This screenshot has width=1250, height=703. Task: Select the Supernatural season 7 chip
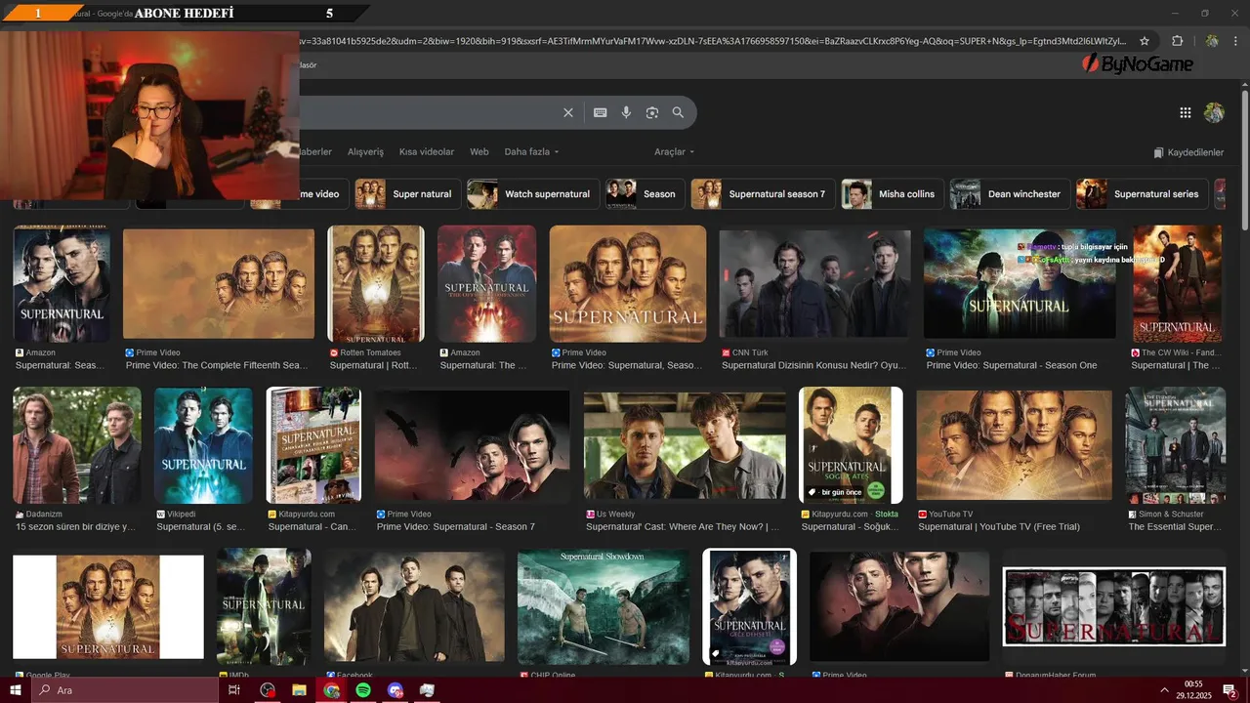pyautogui.click(x=763, y=193)
